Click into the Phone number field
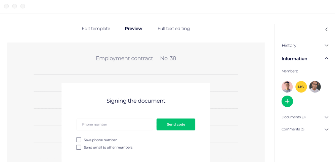This screenshot has width=335, height=162. pyautogui.click(x=115, y=124)
